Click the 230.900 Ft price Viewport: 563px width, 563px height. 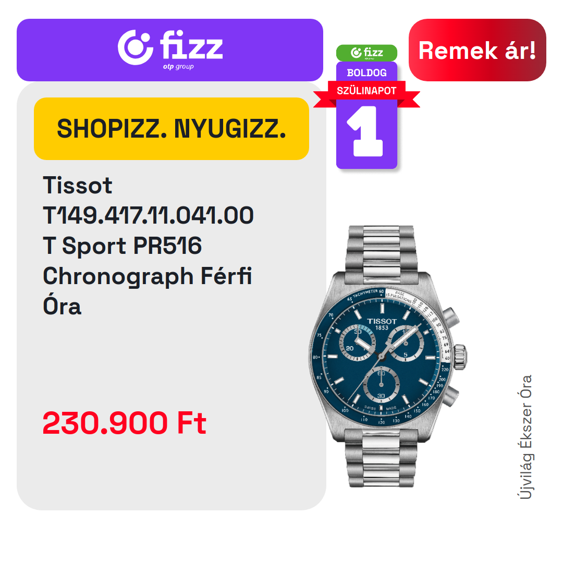124,423
